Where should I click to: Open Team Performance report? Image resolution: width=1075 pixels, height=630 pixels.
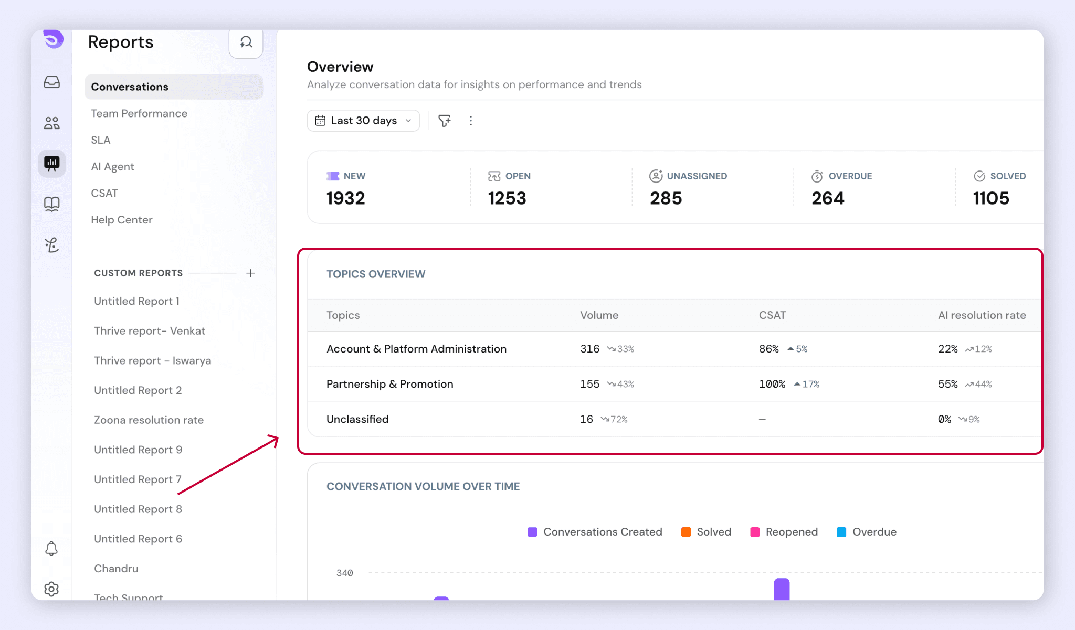click(x=139, y=113)
